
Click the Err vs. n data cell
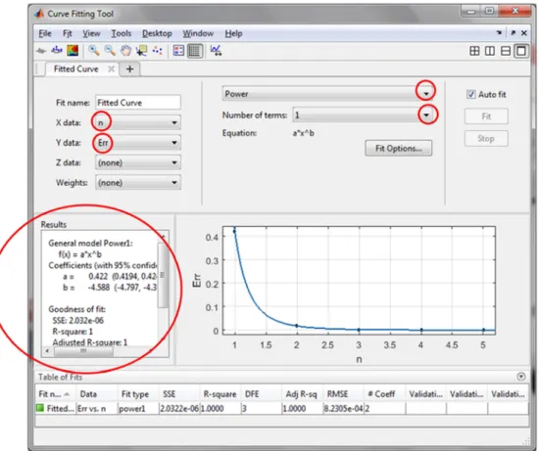[x=96, y=408]
